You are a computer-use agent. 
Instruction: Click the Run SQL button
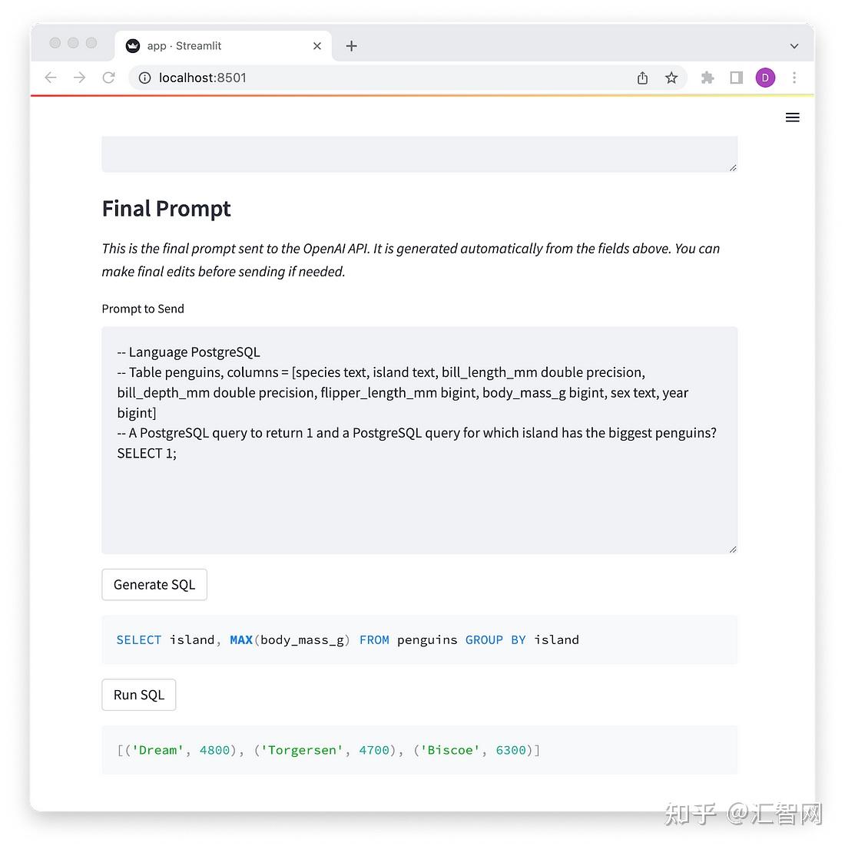pyautogui.click(x=139, y=695)
